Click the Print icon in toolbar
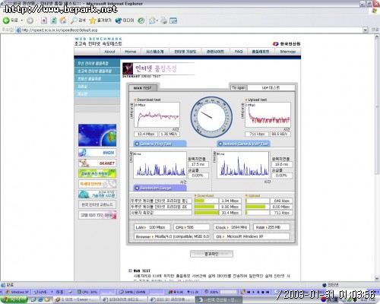This screenshot has width=380, height=304. (163, 21)
